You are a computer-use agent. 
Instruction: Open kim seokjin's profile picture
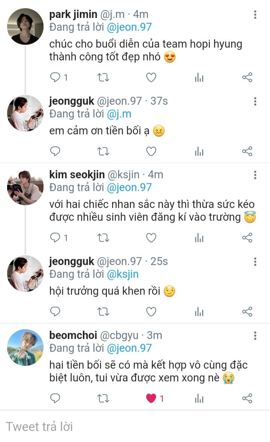(x=25, y=187)
